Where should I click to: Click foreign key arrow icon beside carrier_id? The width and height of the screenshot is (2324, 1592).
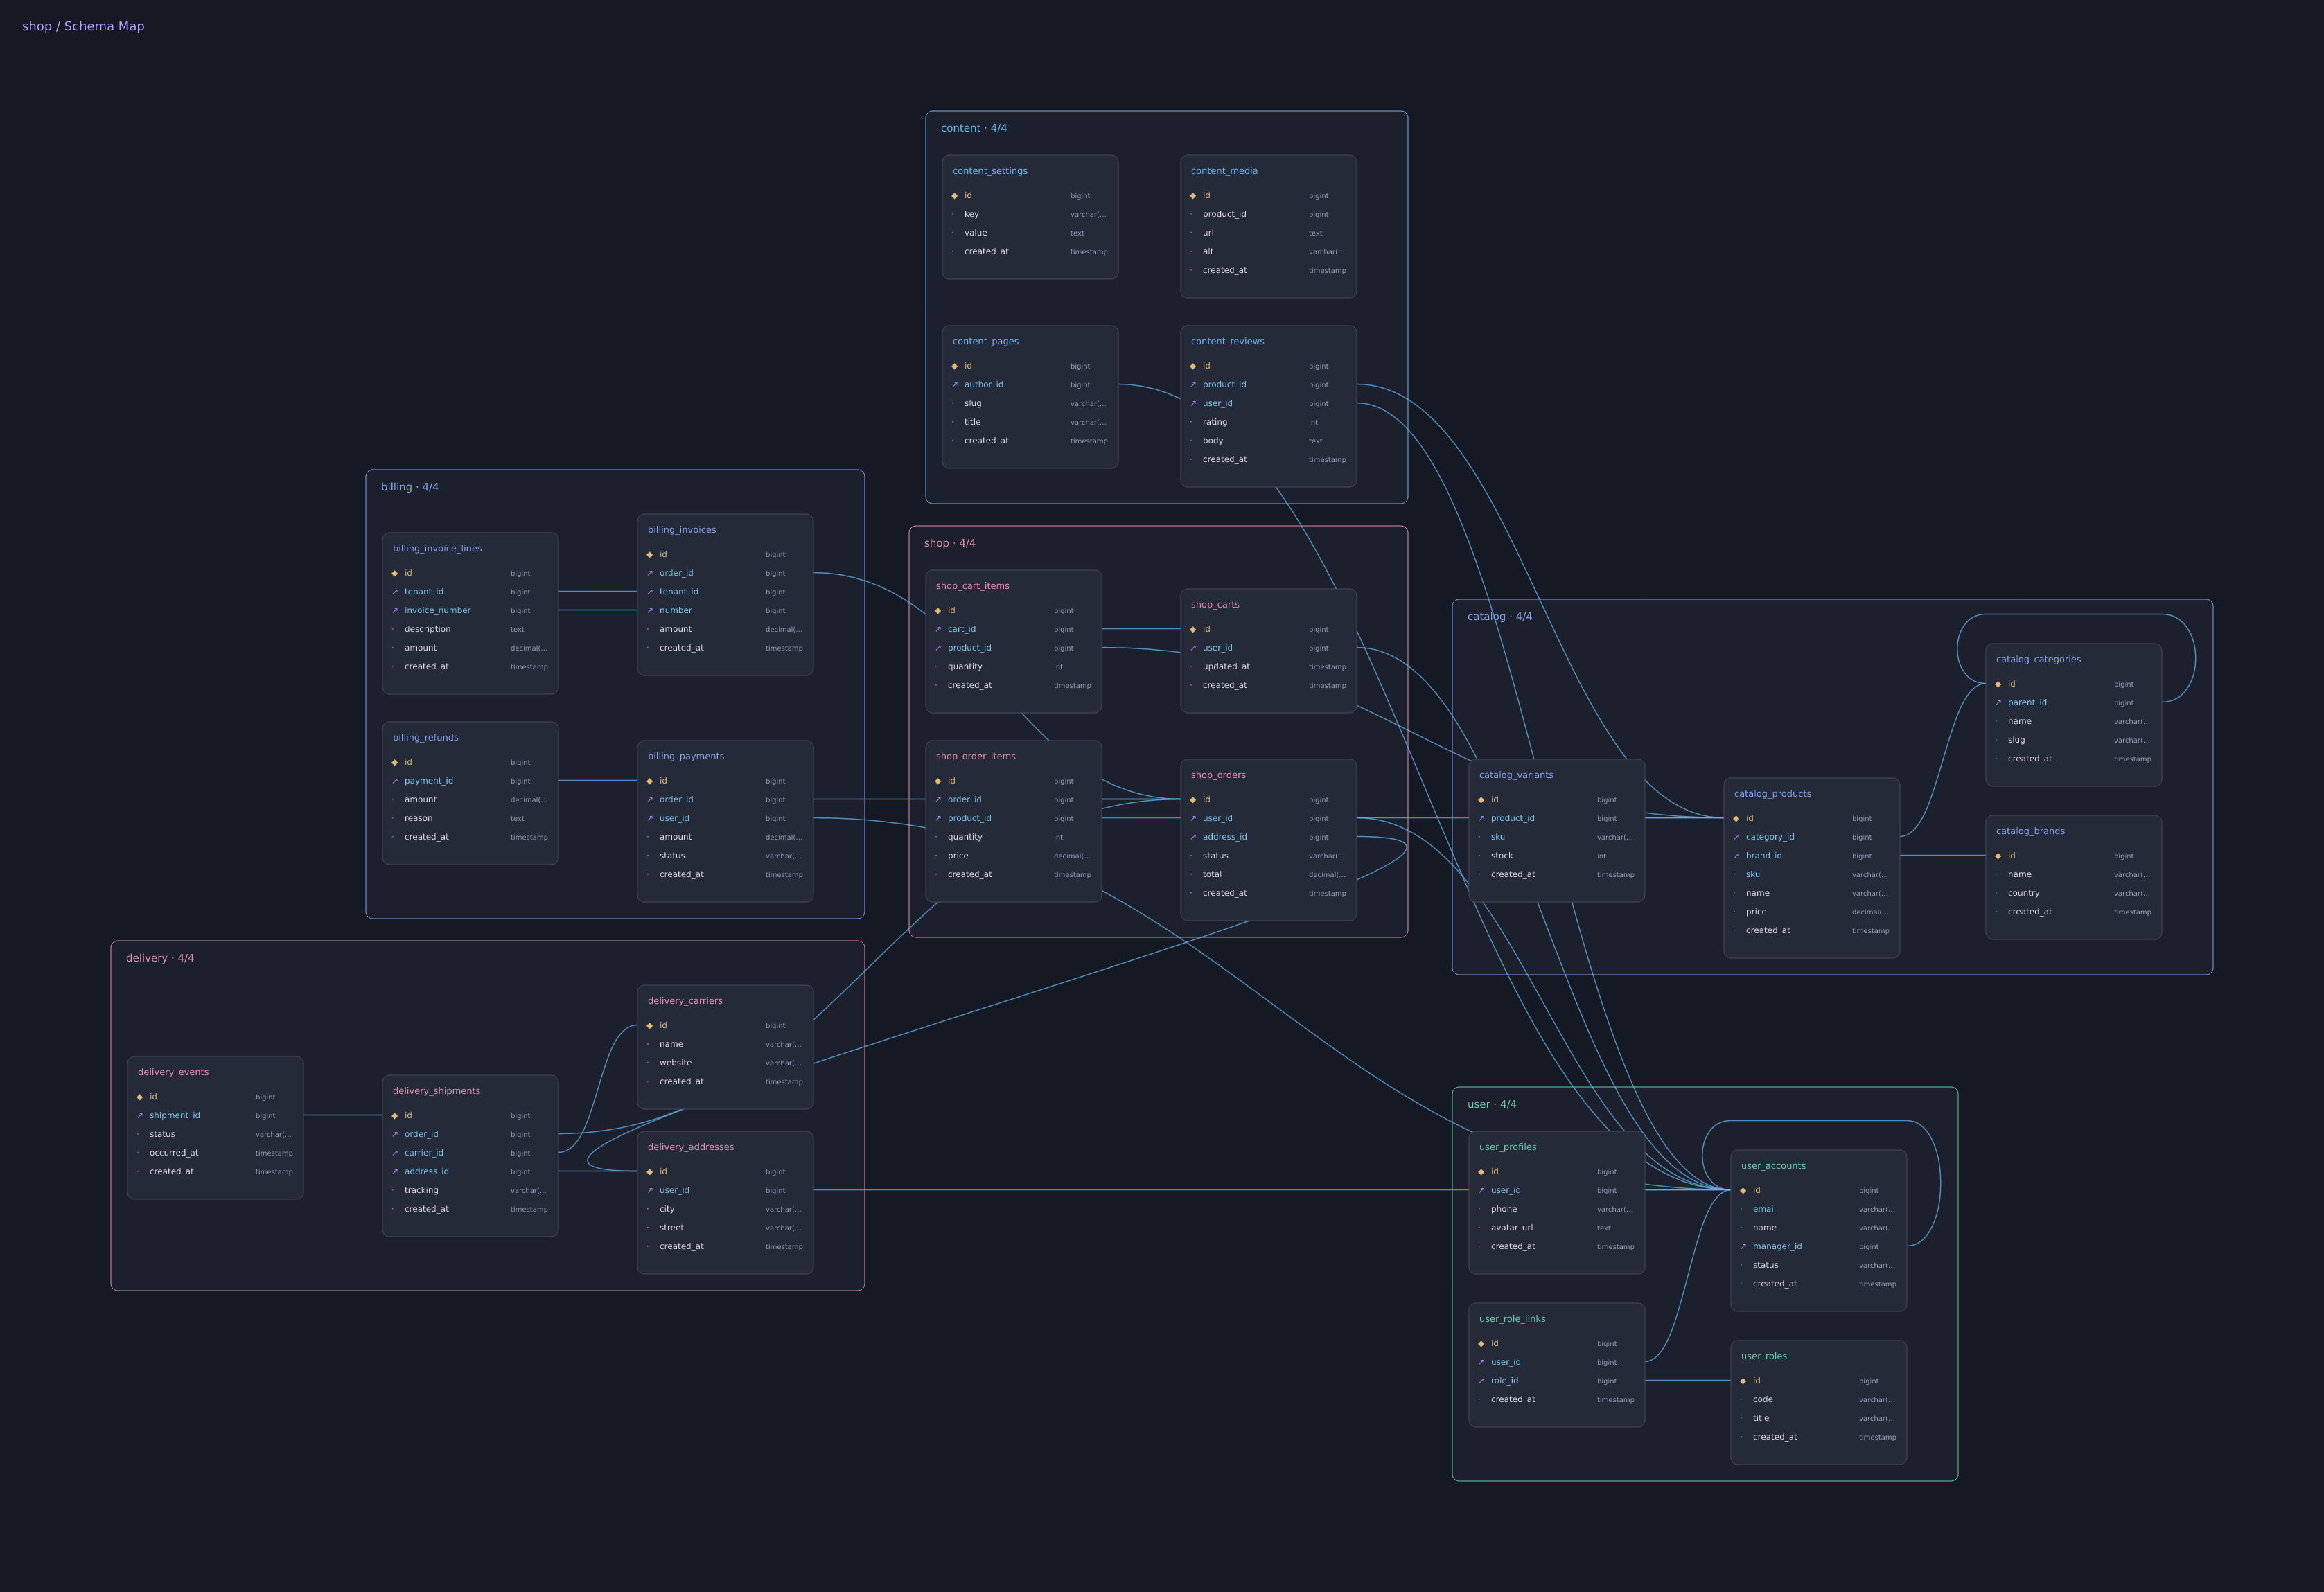pyautogui.click(x=394, y=1153)
